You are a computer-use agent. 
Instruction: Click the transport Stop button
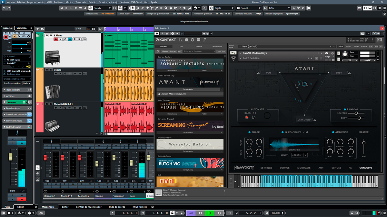click(x=200, y=213)
